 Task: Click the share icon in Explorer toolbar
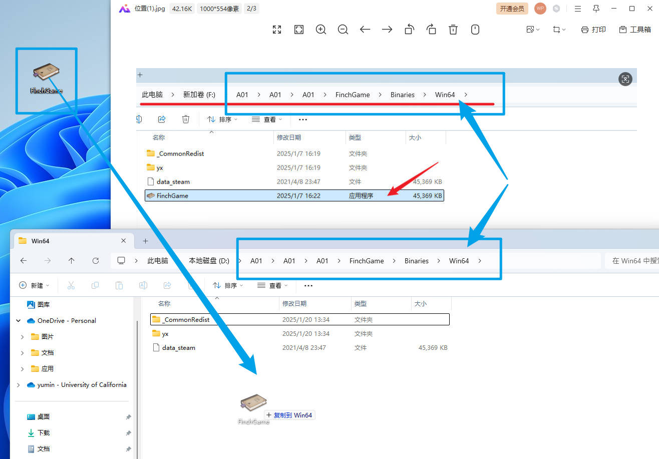tap(167, 285)
